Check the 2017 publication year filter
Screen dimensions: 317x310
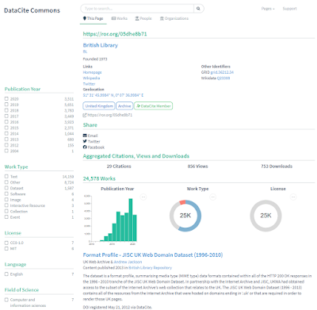point(6,117)
